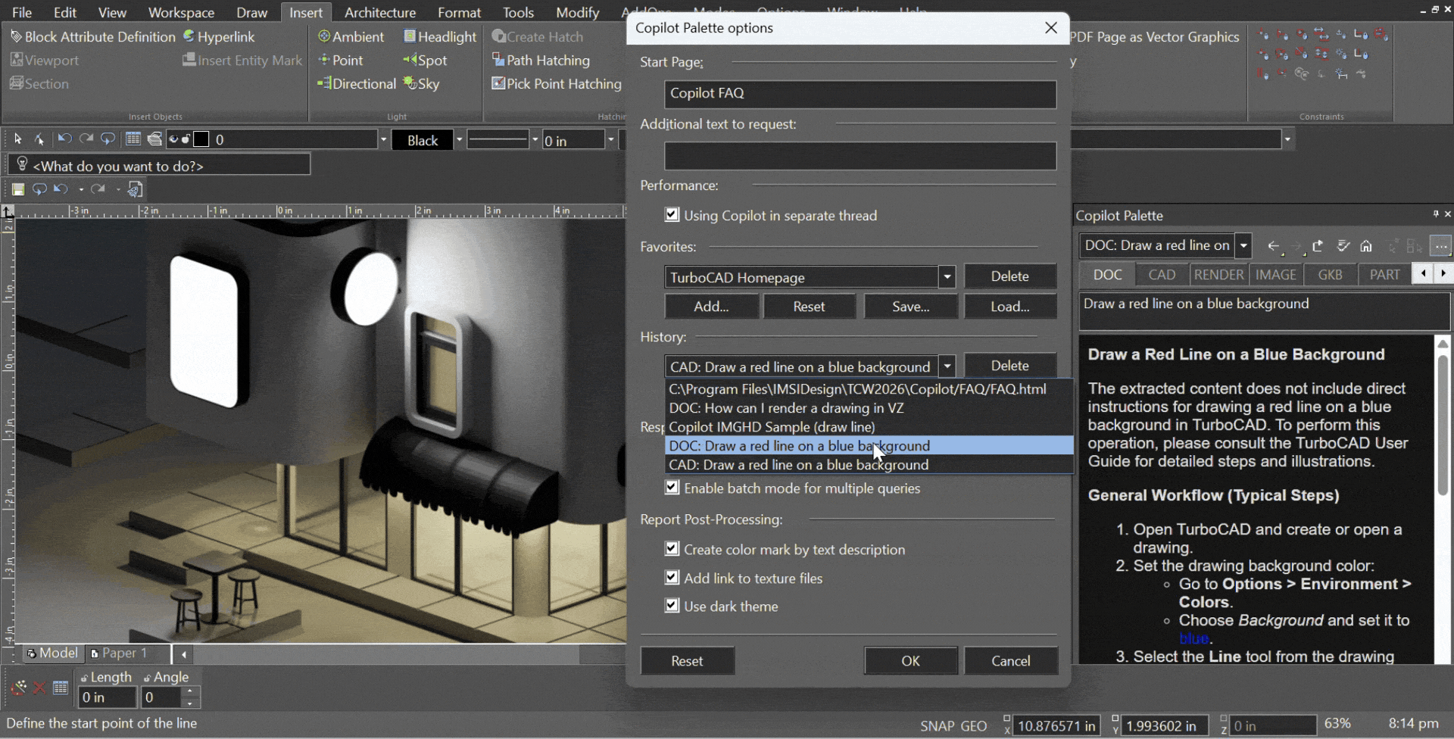Select the Sky light tool
This screenshot has height=739, width=1454.
(x=422, y=83)
